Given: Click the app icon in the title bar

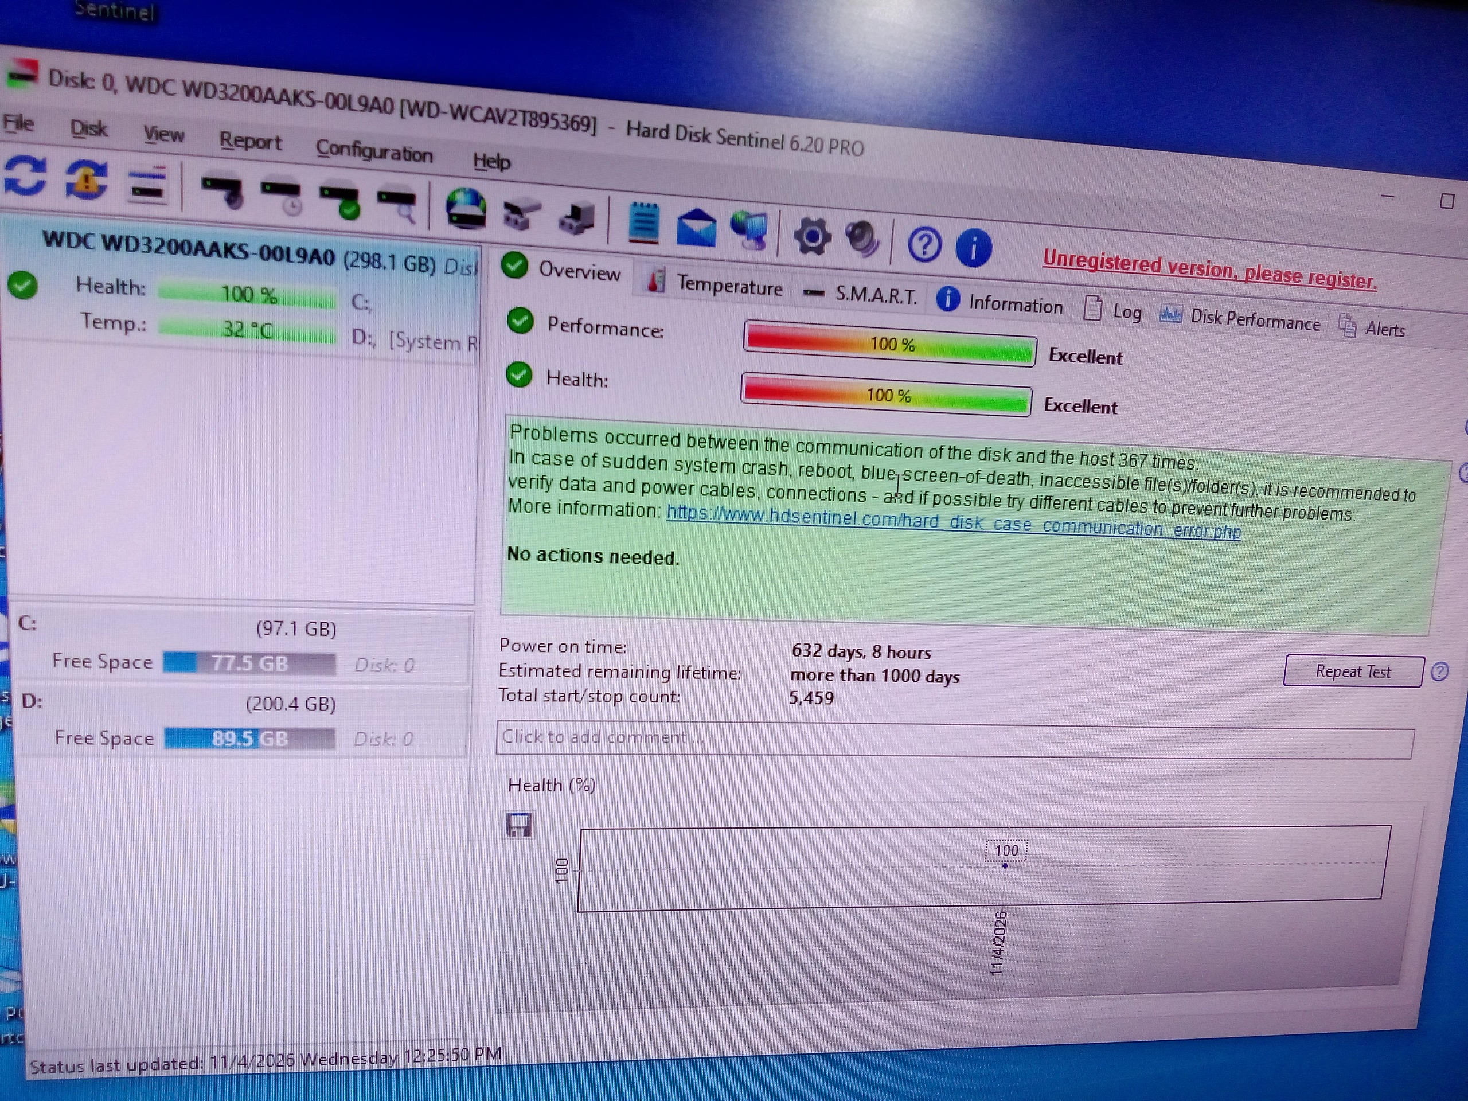Looking at the screenshot, I should 22,75.
